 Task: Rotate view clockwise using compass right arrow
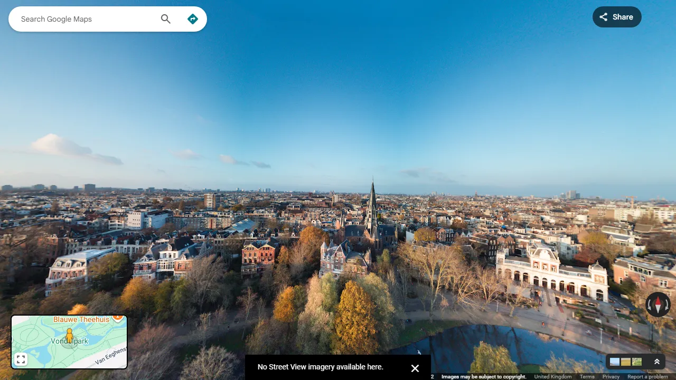tap(667, 305)
